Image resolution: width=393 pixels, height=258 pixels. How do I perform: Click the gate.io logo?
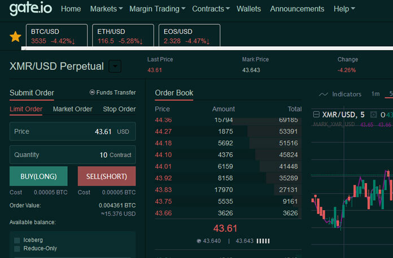(30, 8)
